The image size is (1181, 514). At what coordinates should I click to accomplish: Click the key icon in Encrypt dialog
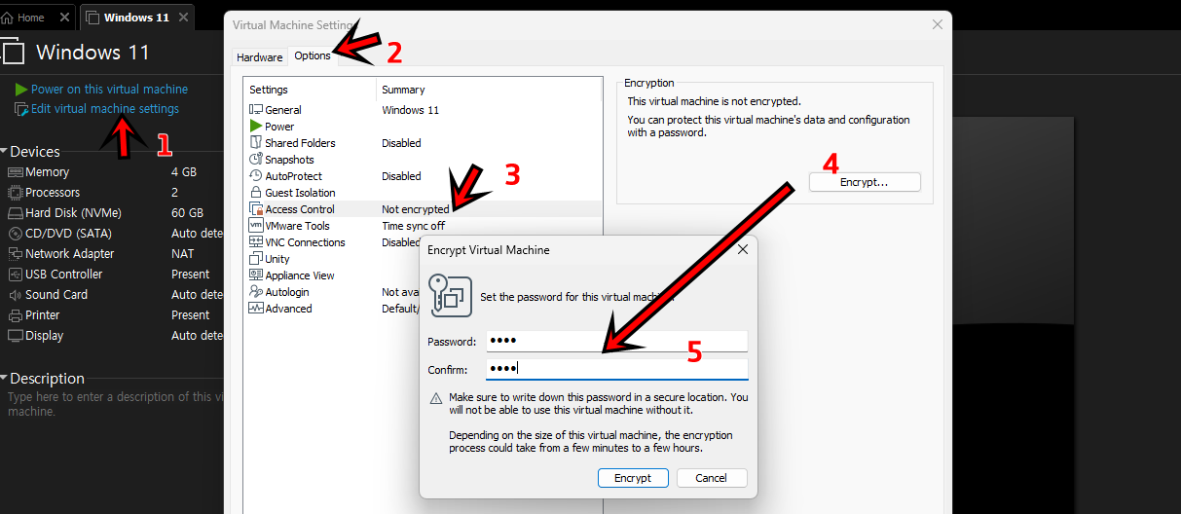pos(451,296)
